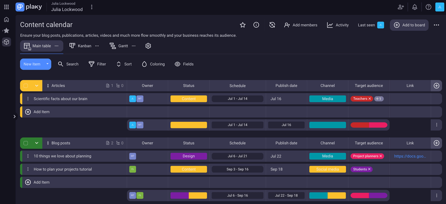Viewport: 446px width, 204px height.
Task: Open the help question mark icon
Action: [x=428, y=7]
